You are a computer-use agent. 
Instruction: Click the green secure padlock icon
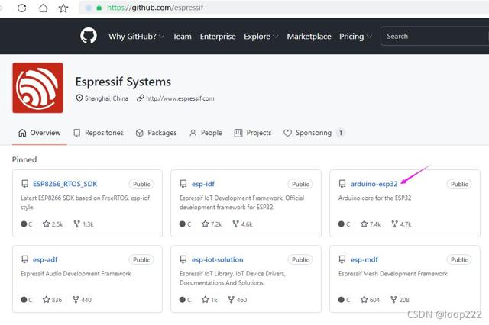(x=99, y=8)
